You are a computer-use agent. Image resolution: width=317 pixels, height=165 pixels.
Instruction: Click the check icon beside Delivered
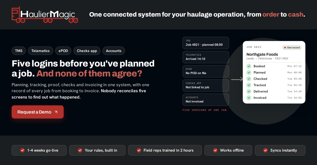(249, 92)
